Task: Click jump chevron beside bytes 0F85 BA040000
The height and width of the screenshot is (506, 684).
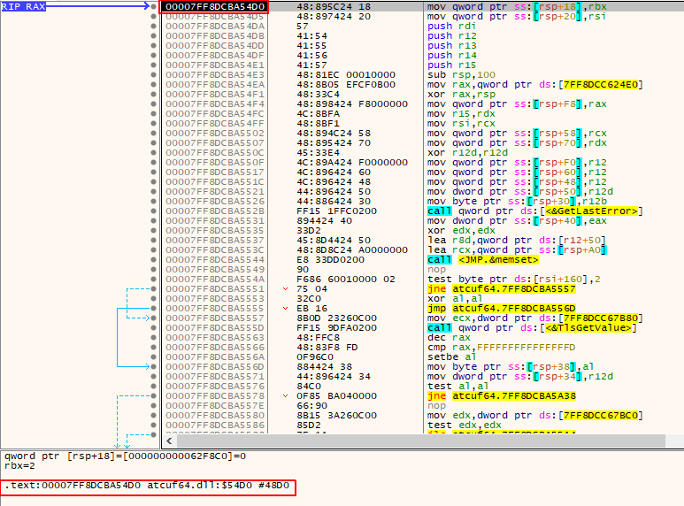Action: (285, 395)
